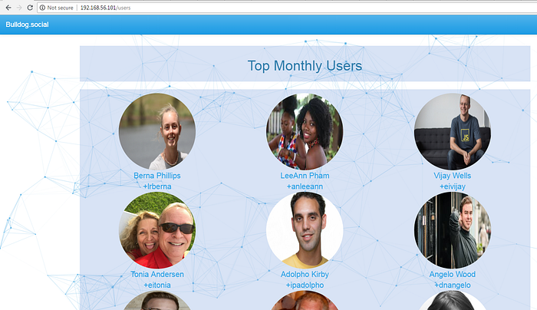Select the LeeAnn Pham name link
The image size is (537, 310).
pyautogui.click(x=305, y=176)
